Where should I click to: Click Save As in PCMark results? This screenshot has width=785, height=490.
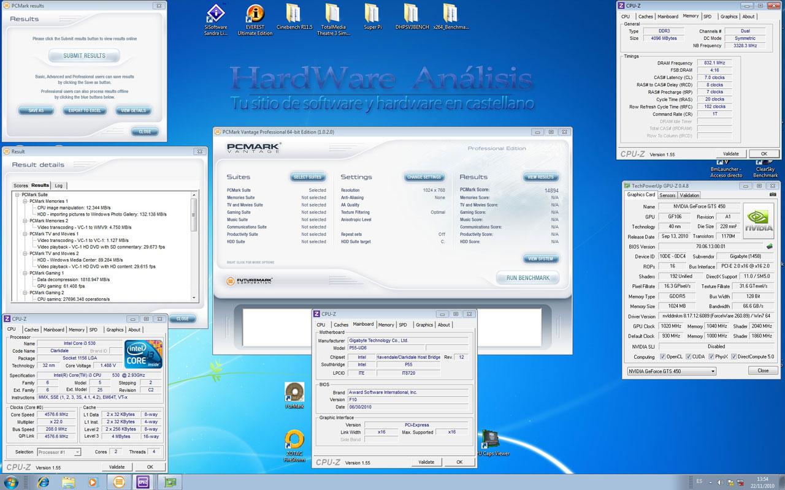click(x=36, y=111)
